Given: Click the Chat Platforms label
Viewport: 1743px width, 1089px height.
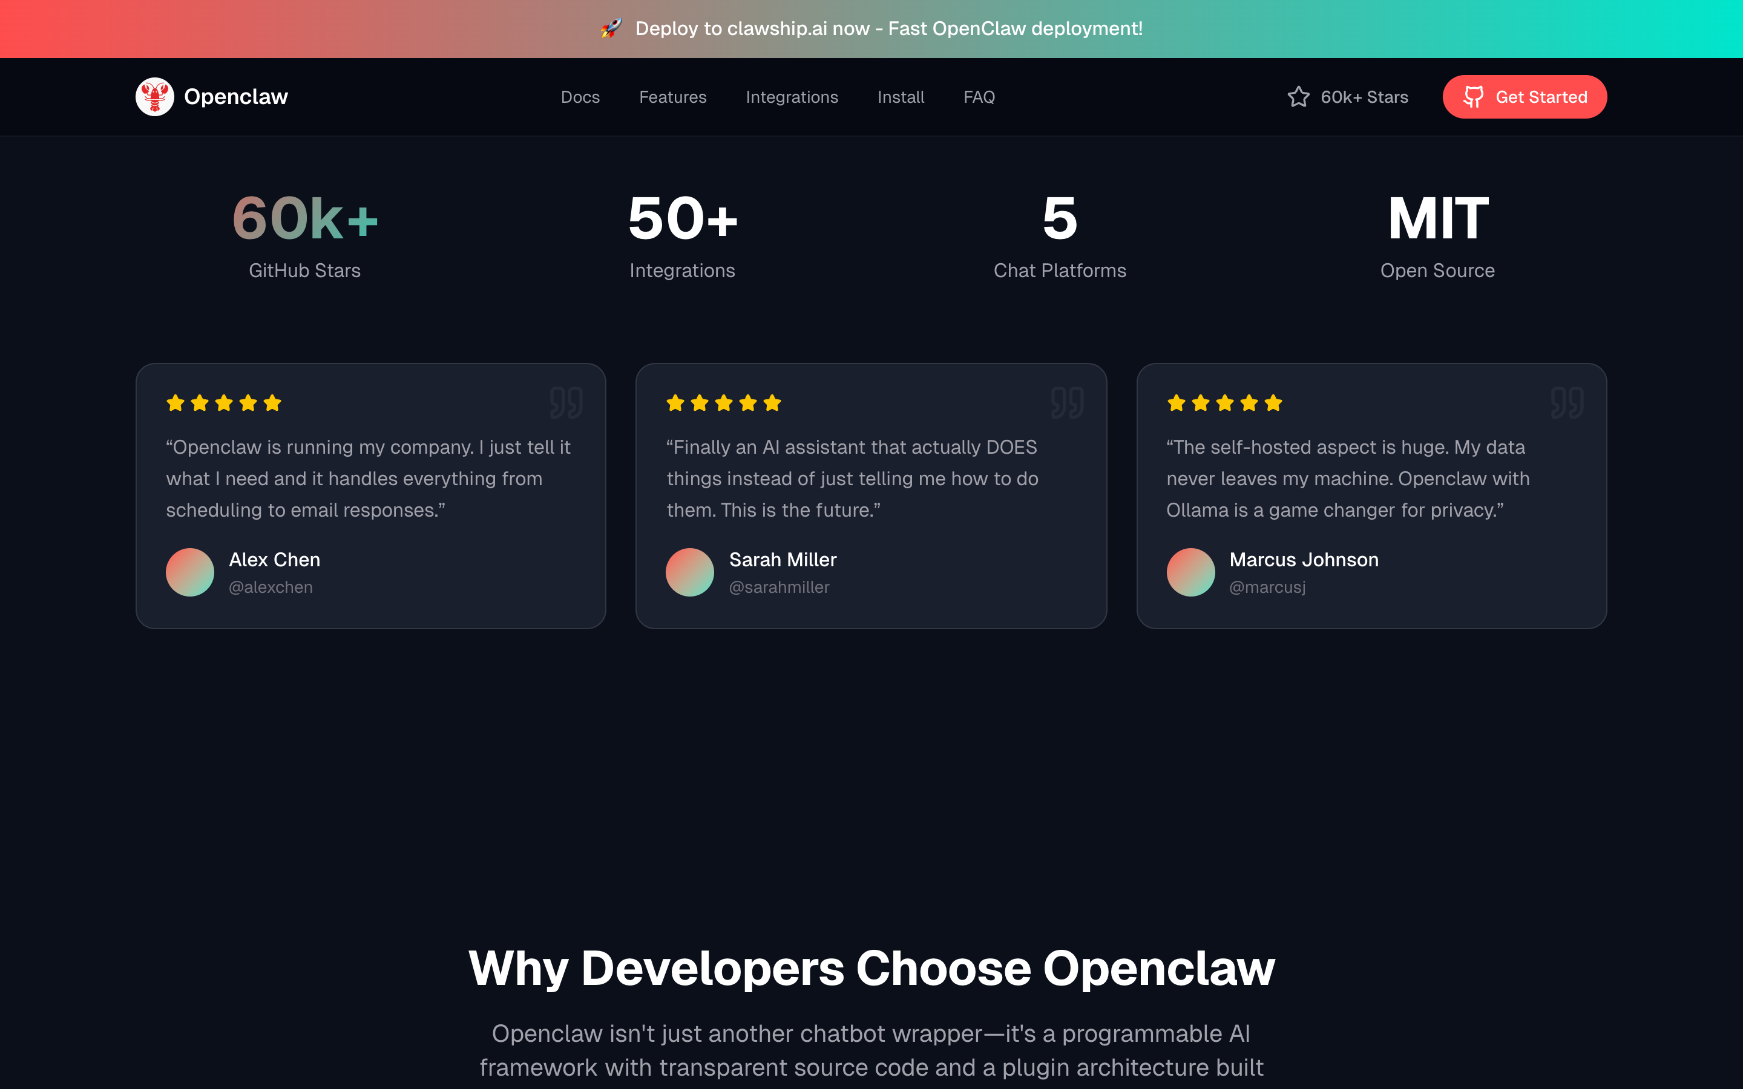Looking at the screenshot, I should pos(1060,270).
